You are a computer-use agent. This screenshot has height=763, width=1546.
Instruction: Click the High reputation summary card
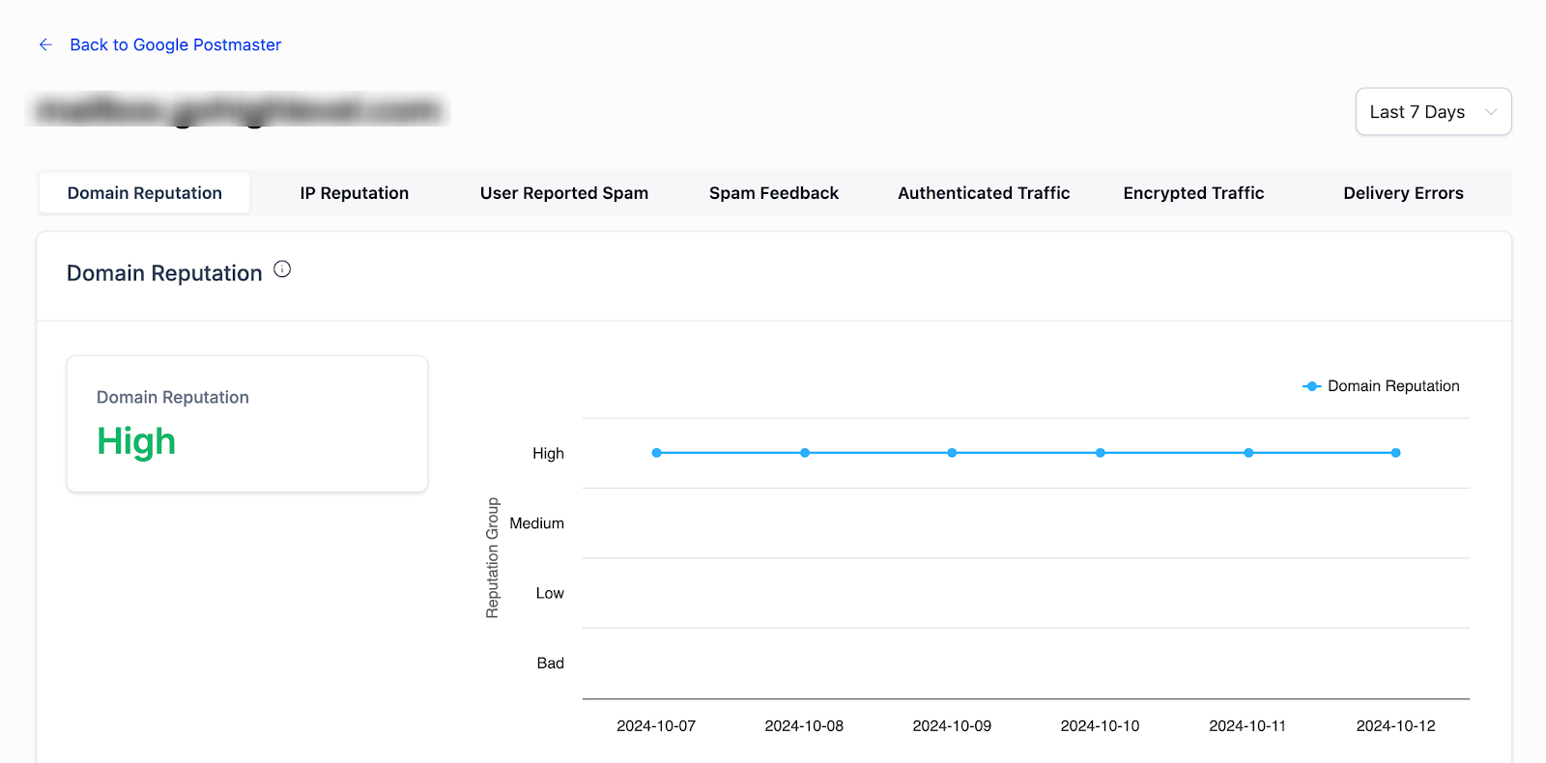(247, 424)
